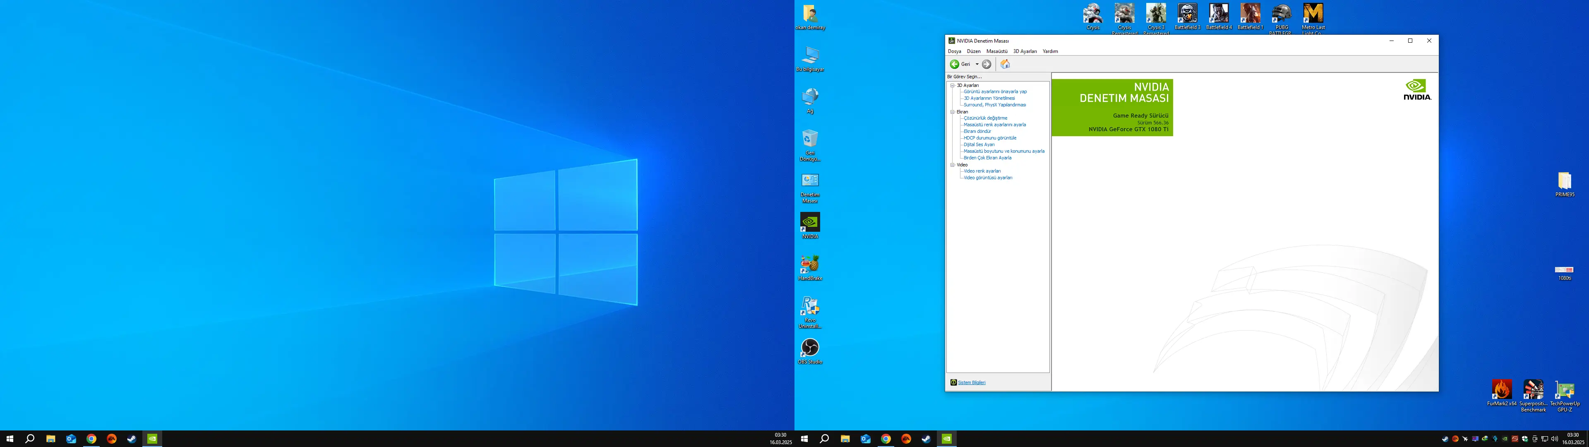Select Çözünürlük değiştirme in task tree
This screenshot has height=447, width=1589.
point(985,118)
